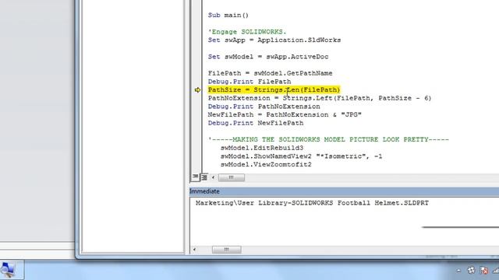Click the 'NewFilePath = PathNoExtension & "JPG"' line

pyautogui.click(x=285, y=114)
